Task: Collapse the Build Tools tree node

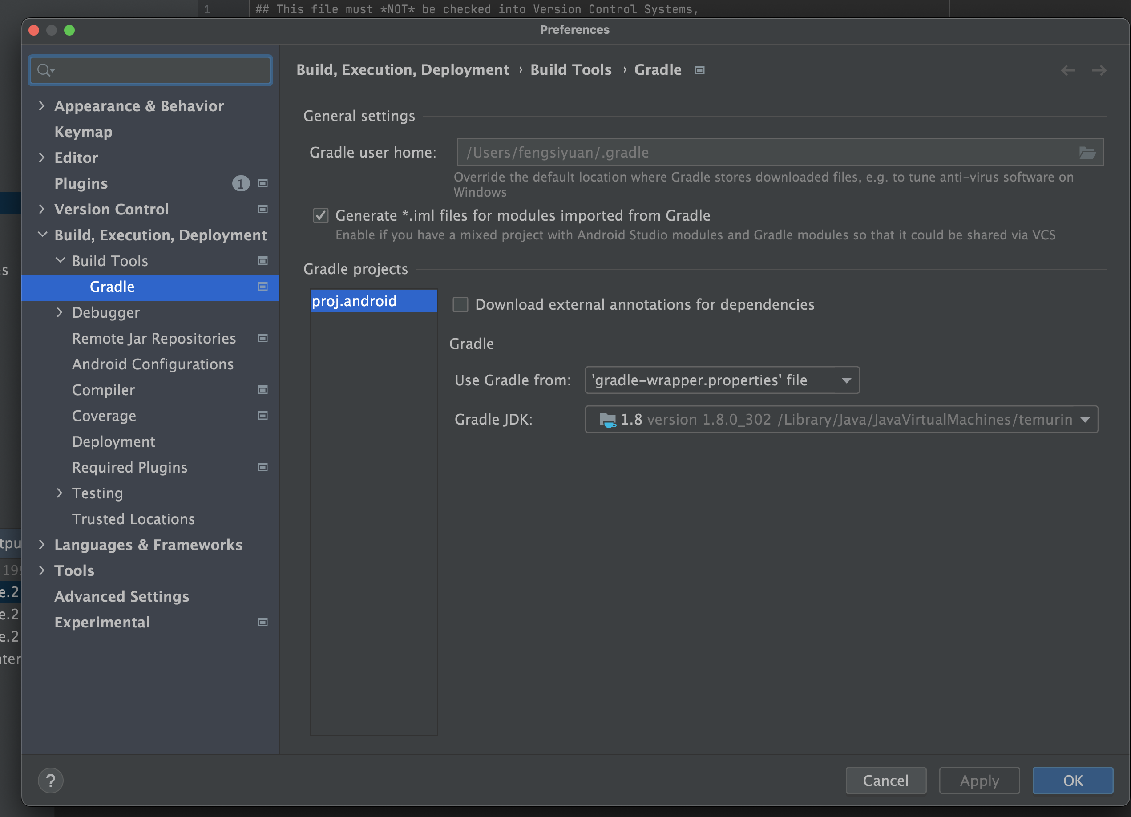Action: click(60, 260)
